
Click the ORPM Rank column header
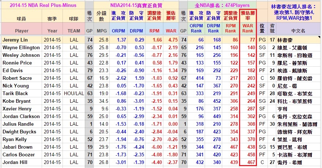(x=196, y=28)
